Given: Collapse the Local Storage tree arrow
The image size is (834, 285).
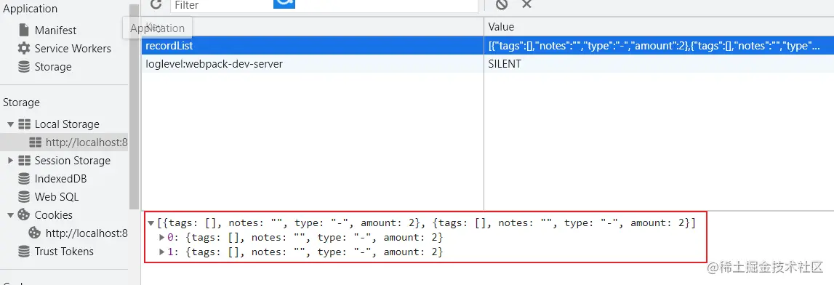Looking at the screenshot, I should (10, 124).
